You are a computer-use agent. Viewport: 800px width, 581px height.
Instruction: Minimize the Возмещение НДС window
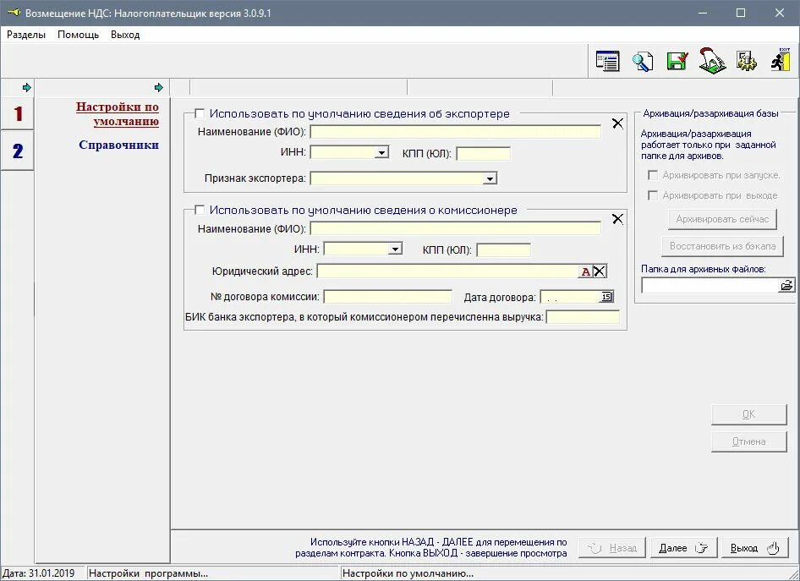703,13
